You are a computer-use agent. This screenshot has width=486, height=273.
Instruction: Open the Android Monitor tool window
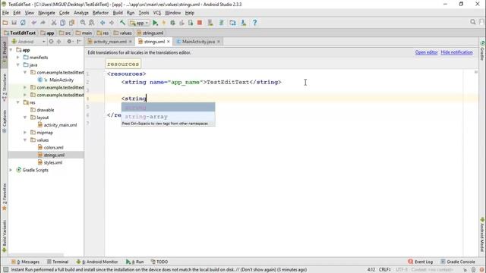[x=97, y=262]
